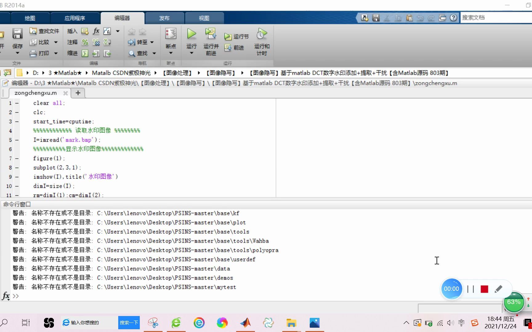Viewport: 532px width, 332px height.
Task: Click quick access save icon
Action: coord(376,18)
